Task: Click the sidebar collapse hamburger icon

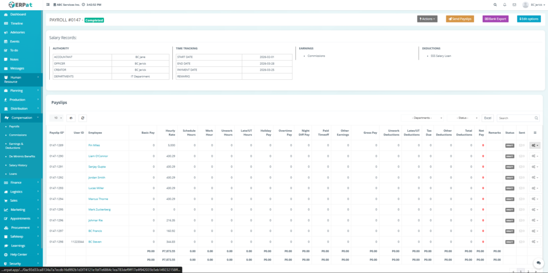Action: (x=49, y=5)
